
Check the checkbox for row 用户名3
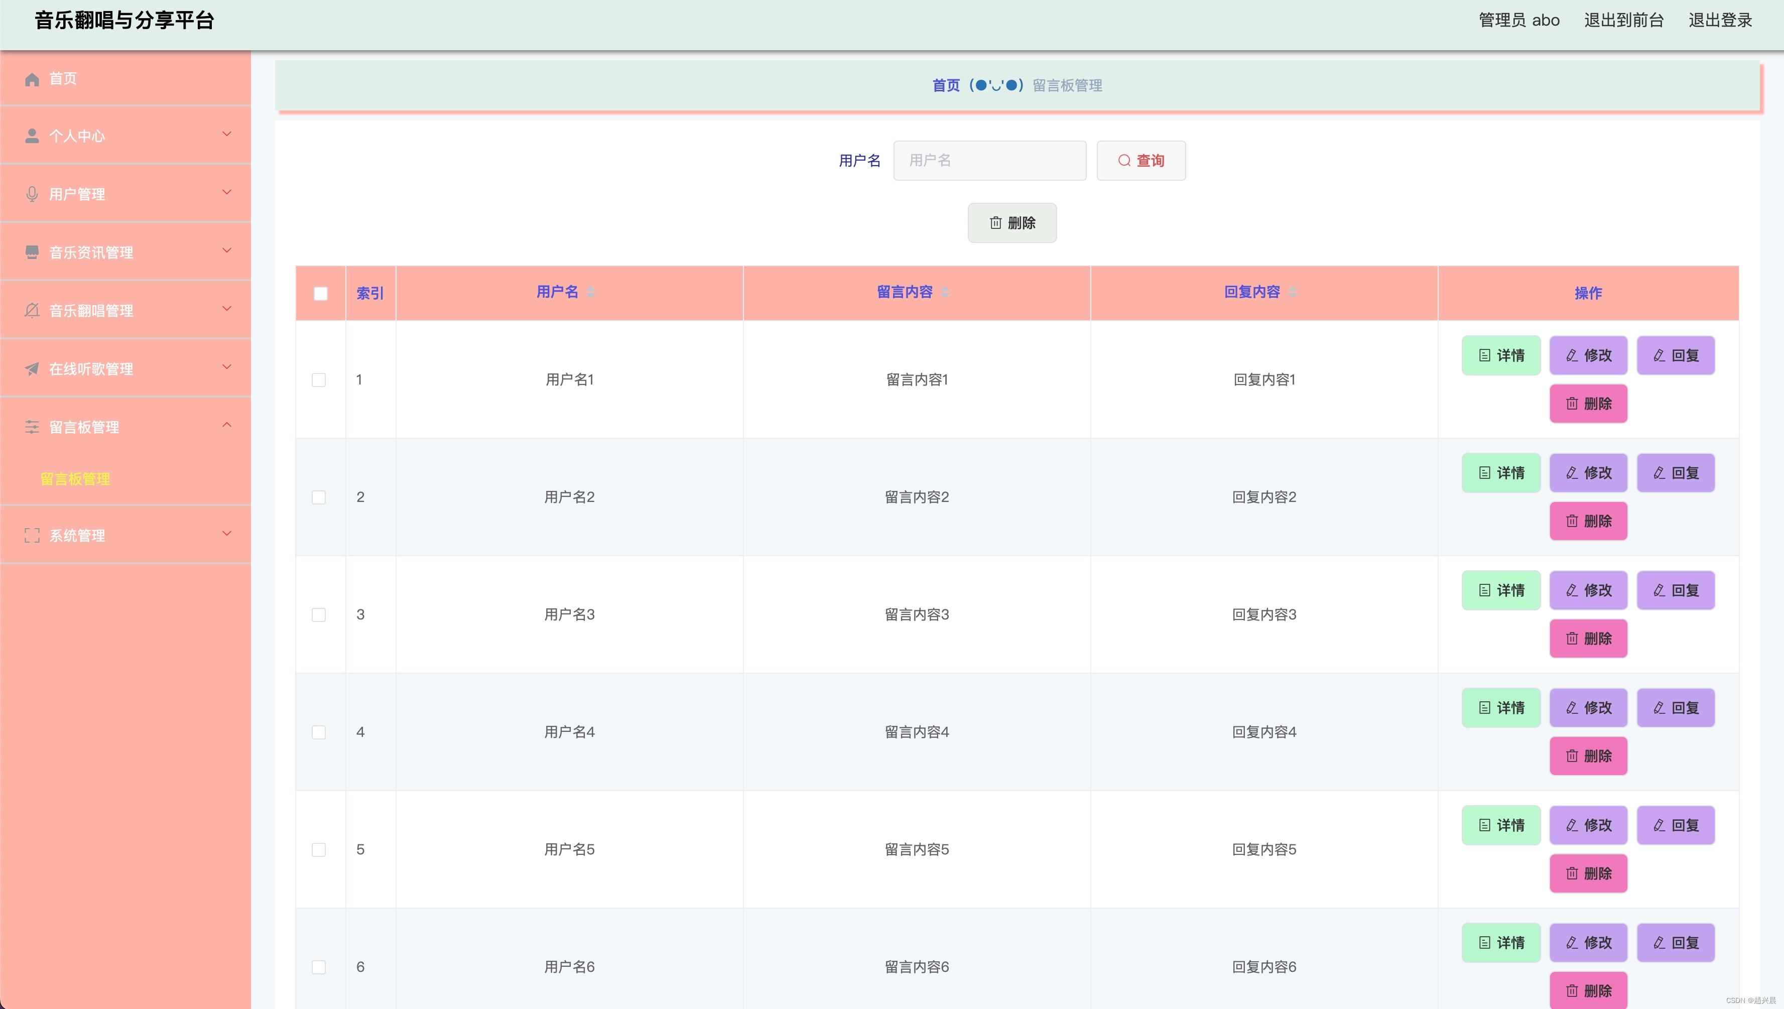pos(319,614)
